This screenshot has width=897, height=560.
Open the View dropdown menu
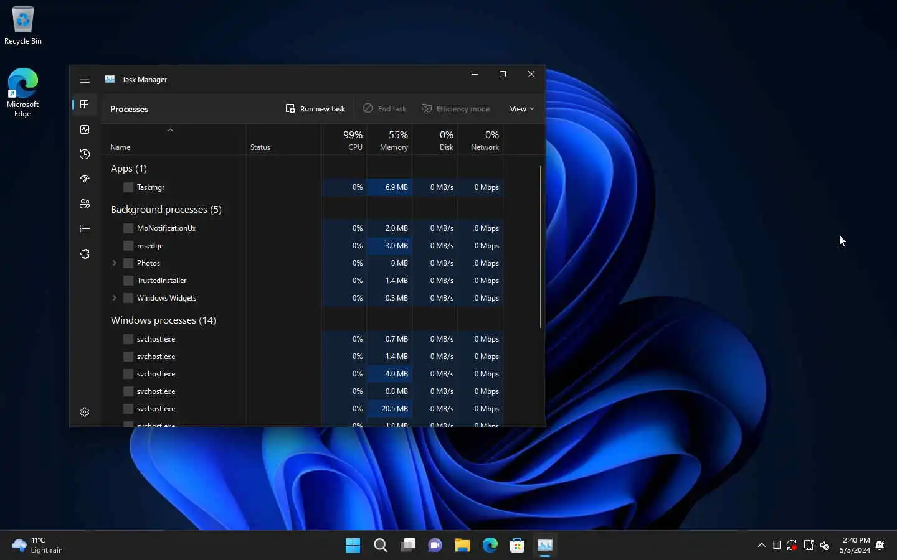click(x=522, y=109)
